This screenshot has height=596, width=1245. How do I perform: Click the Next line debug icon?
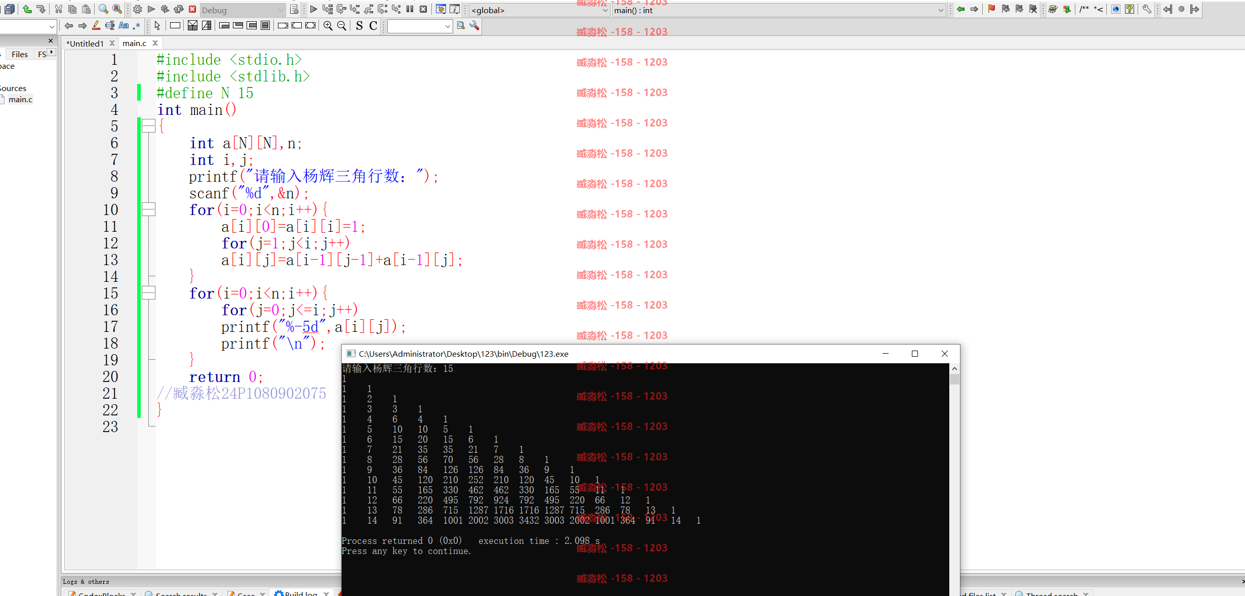(341, 9)
